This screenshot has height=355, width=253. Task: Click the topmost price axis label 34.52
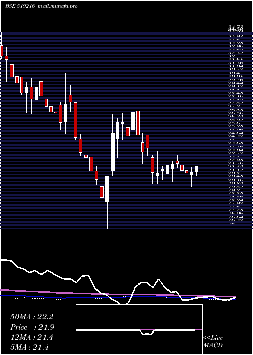236,27
